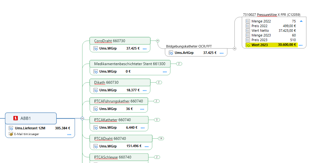
Task: Select the Medikamentenbeschichteter Stent 661300 topic
Action: (130, 64)
